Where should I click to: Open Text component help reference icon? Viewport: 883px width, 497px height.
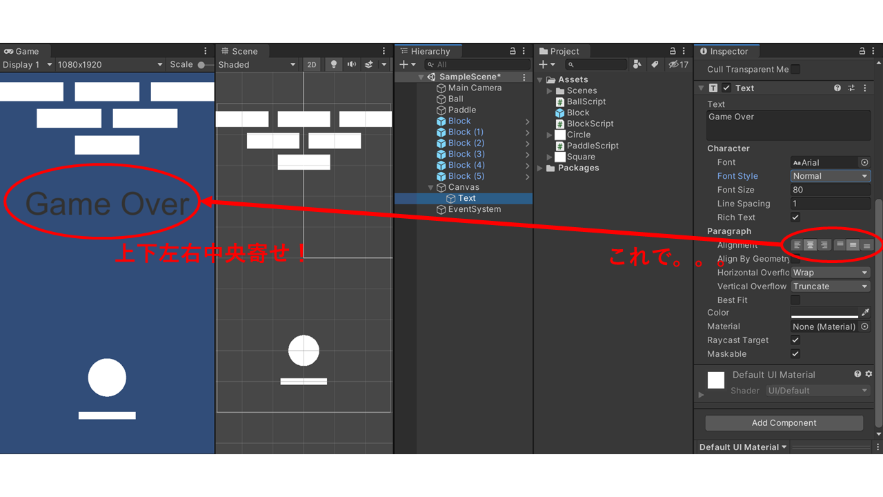[x=837, y=88]
